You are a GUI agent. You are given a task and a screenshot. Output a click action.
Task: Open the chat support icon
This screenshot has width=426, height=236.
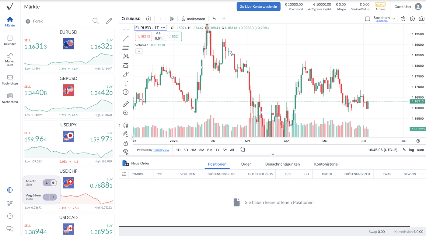point(10,229)
